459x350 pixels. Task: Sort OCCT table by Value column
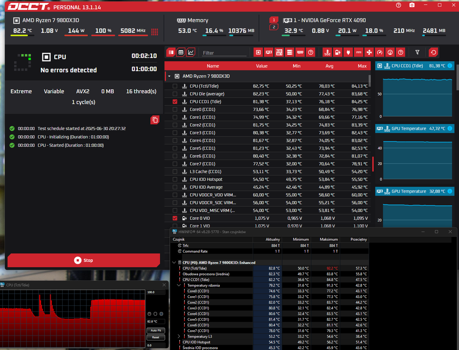tap(262, 66)
